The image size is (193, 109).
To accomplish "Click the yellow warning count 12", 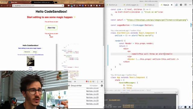I will click(92, 81).
